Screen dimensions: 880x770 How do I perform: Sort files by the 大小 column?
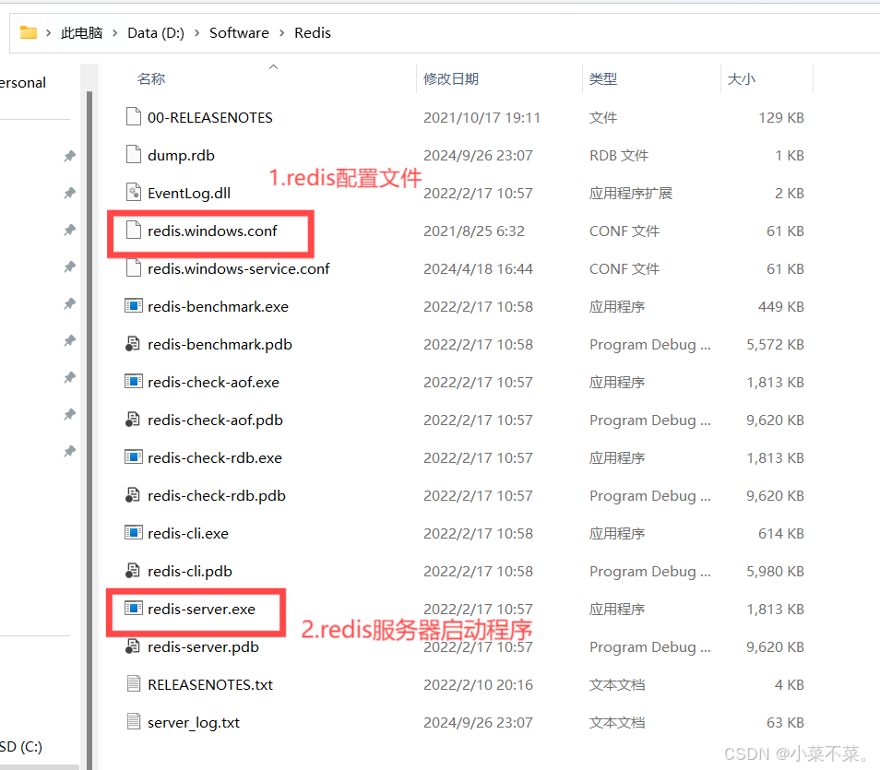742,78
